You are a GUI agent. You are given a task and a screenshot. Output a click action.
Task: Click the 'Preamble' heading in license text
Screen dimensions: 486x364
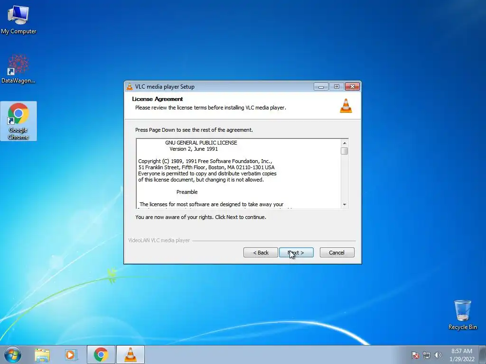[187, 192]
